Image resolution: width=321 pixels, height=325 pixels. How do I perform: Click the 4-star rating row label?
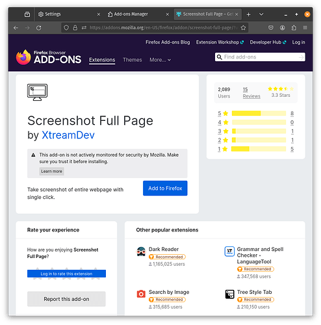(x=223, y=122)
